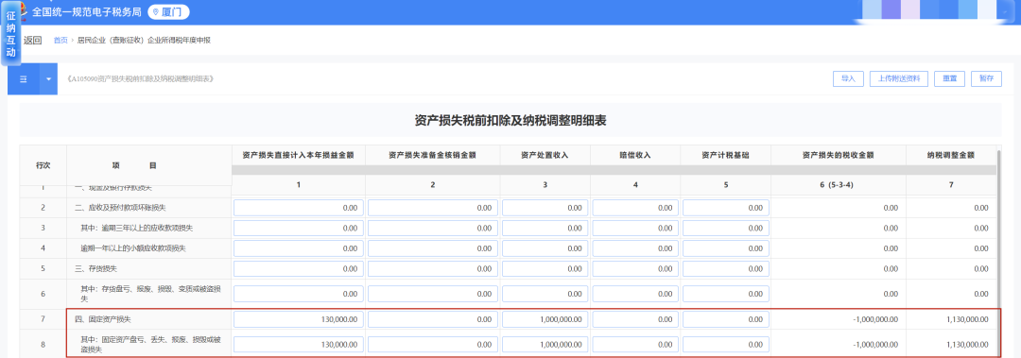1021x358 pixels.
Task: Click row 8 赔偿收入 input
Action: 635,344
